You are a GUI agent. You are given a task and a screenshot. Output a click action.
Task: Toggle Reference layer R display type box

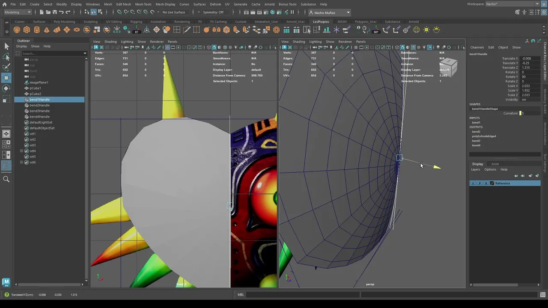coord(486,184)
